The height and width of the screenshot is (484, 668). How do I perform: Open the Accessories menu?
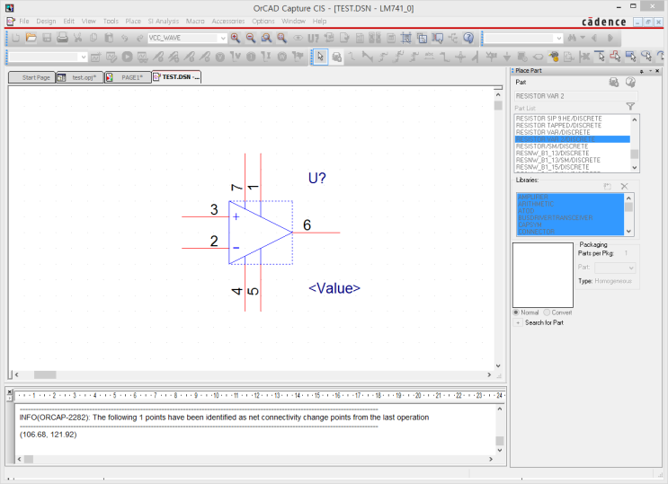coord(228,21)
